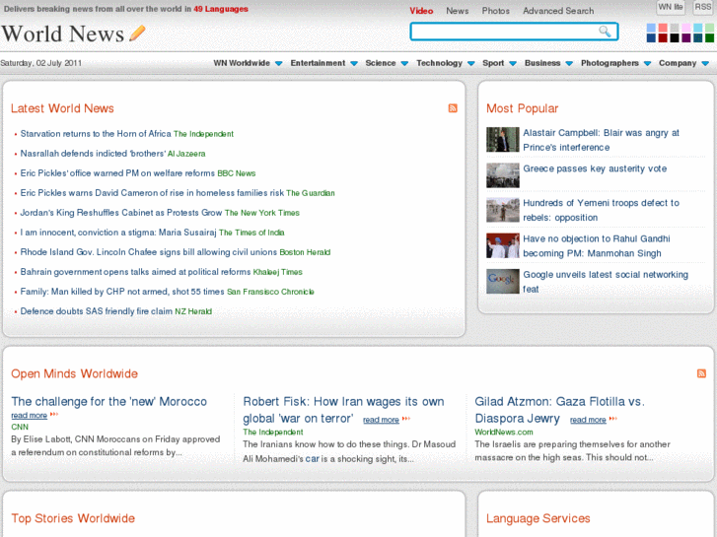
Task: Click the RSS button in top corner
Action: tap(702, 8)
